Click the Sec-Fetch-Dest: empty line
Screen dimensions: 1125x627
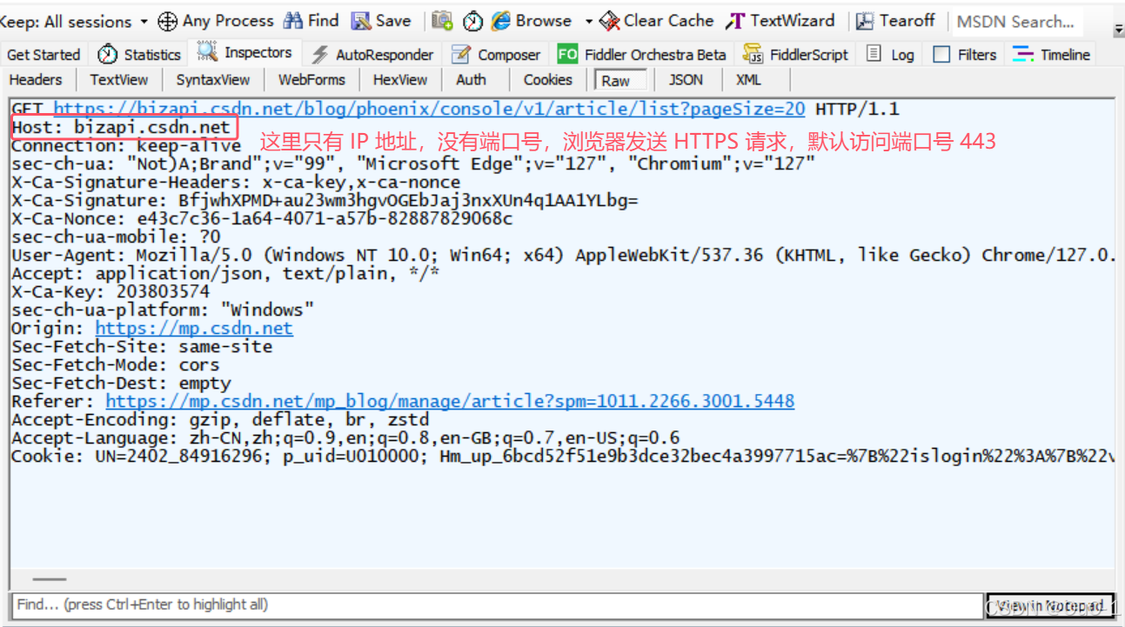[x=121, y=384]
